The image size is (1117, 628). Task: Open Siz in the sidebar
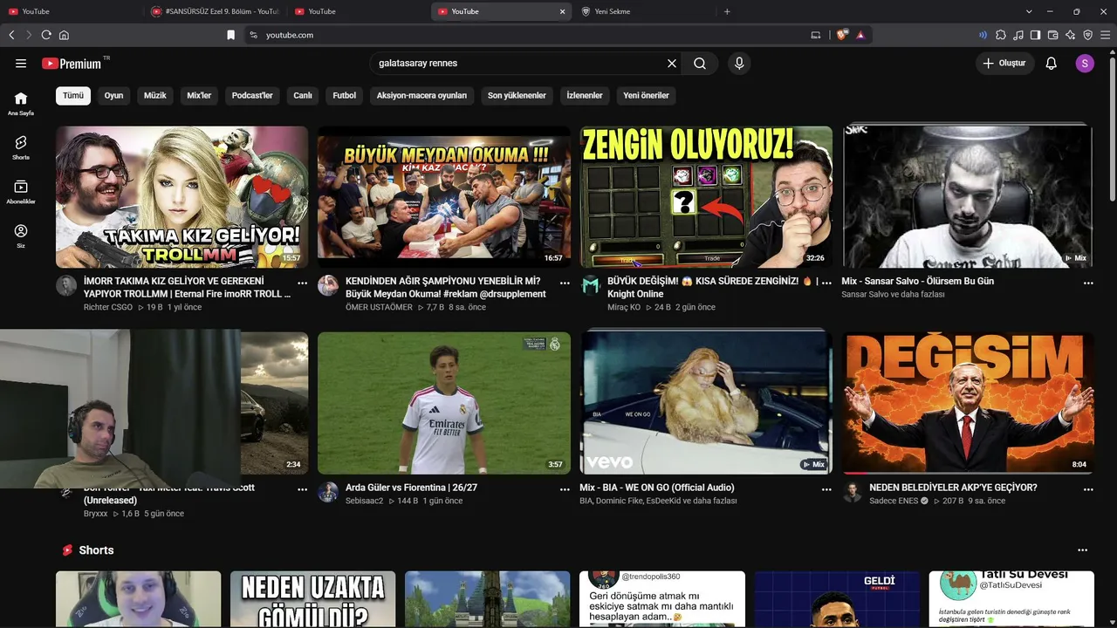pyautogui.click(x=21, y=236)
